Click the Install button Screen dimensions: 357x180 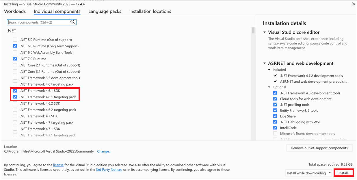pos(343,173)
